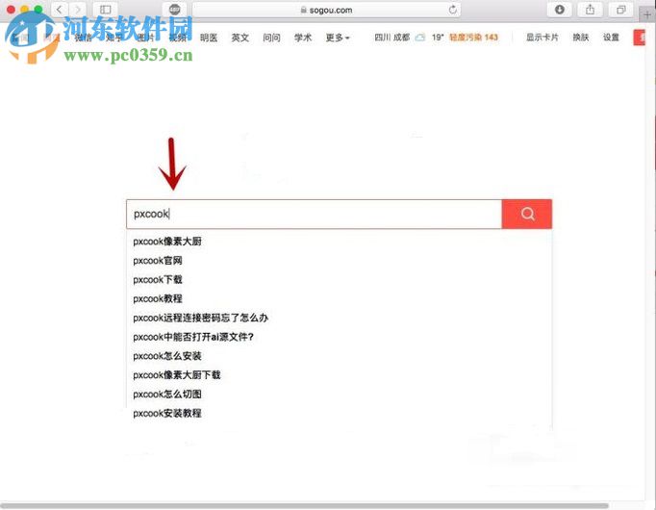
Task: Open the Share button in toolbar
Action: click(x=590, y=10)
